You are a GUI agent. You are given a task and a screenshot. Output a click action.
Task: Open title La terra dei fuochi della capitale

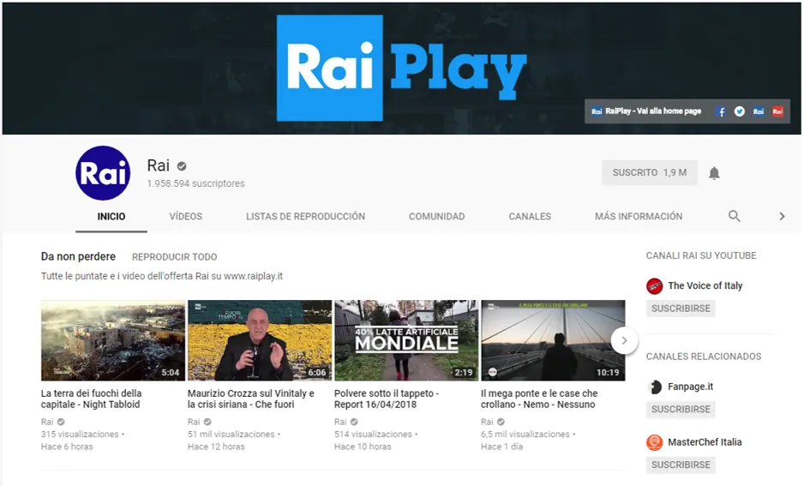91,399
